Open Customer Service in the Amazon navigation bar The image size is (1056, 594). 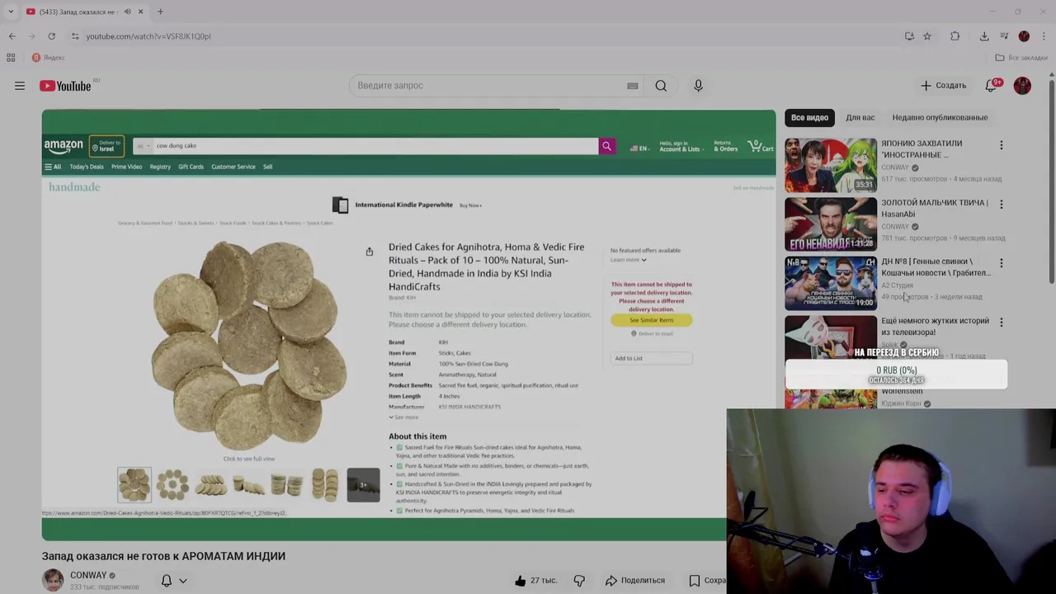click(233, 167)
